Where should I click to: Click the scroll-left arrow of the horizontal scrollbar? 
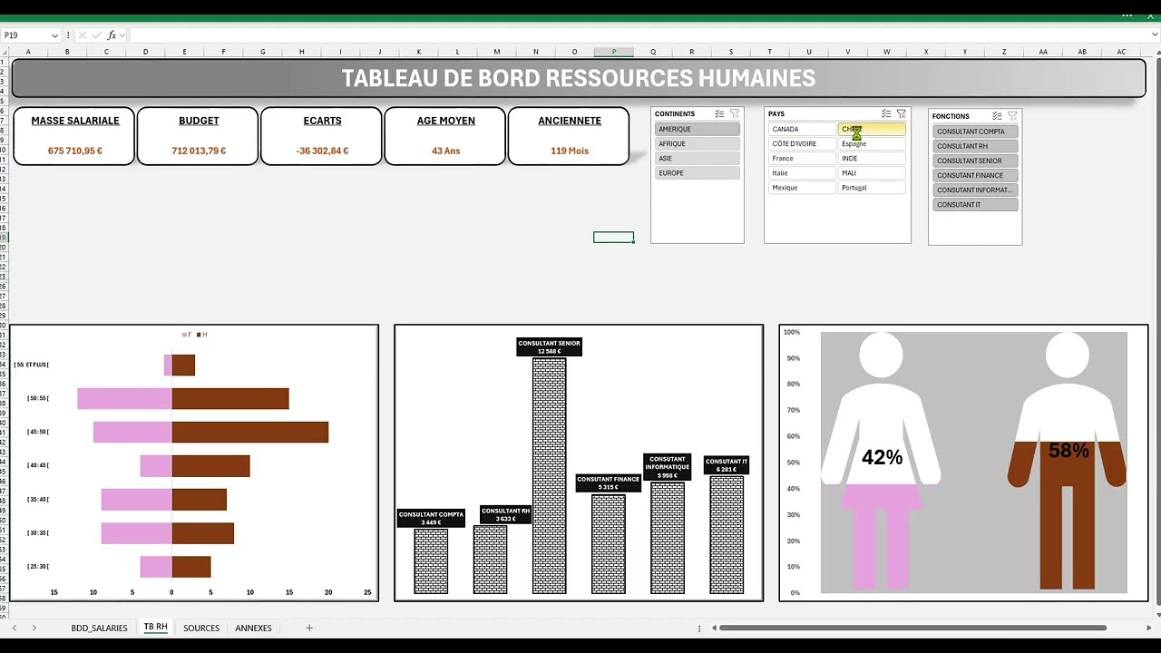point(713,628)
